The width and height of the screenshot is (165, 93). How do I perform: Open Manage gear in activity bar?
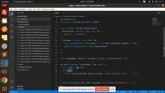click(12, 87)
